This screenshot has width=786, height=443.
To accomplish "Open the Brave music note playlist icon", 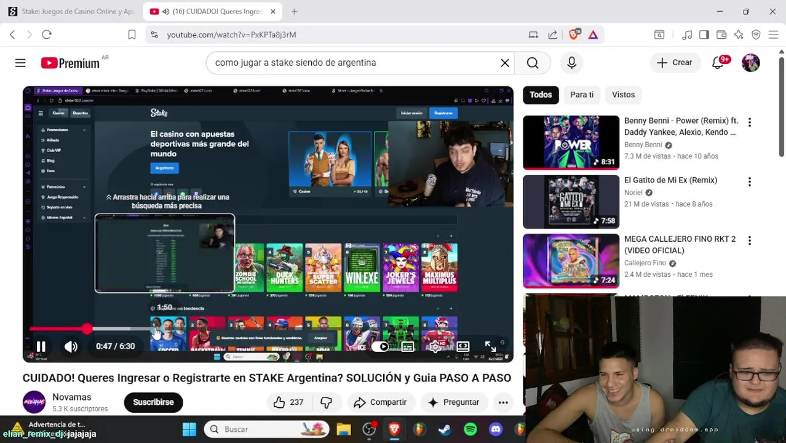I will click(687, 35).
